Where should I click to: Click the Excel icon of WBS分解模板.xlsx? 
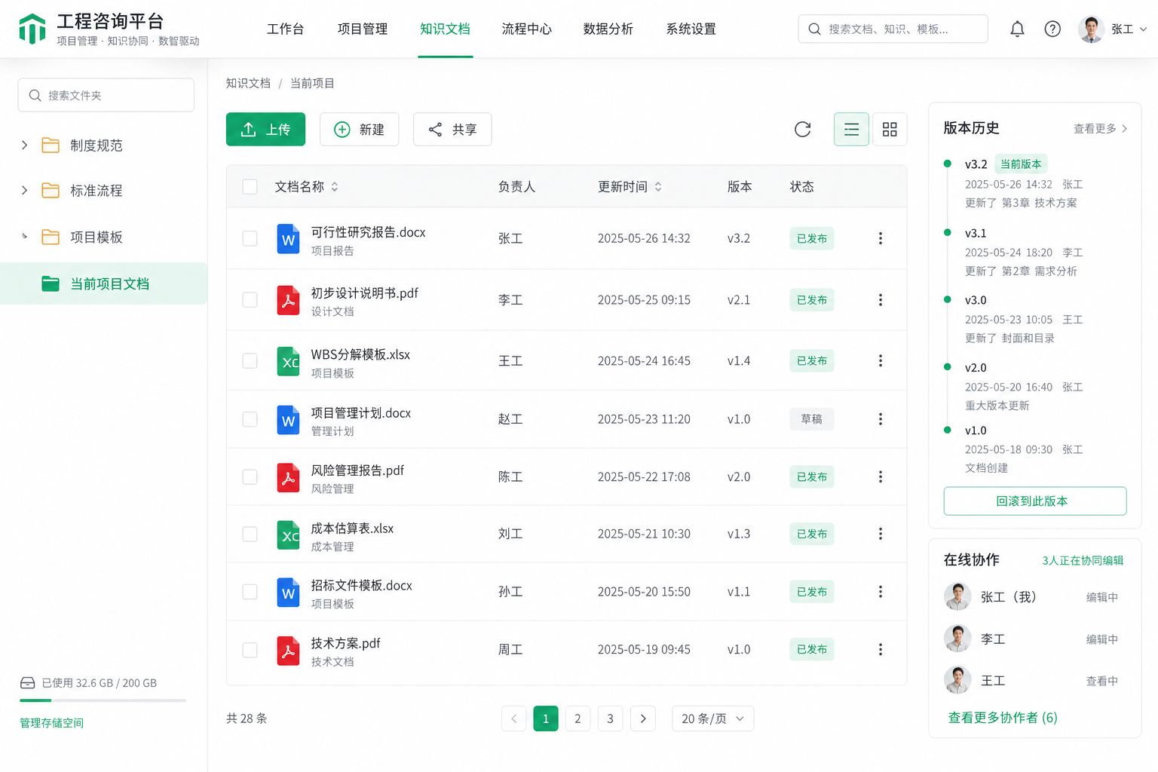(x=288, y=361)
